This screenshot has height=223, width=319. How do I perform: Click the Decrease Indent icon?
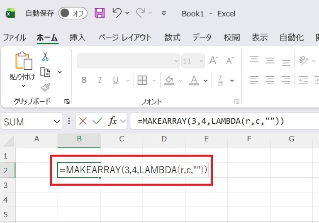coord(303,80)
